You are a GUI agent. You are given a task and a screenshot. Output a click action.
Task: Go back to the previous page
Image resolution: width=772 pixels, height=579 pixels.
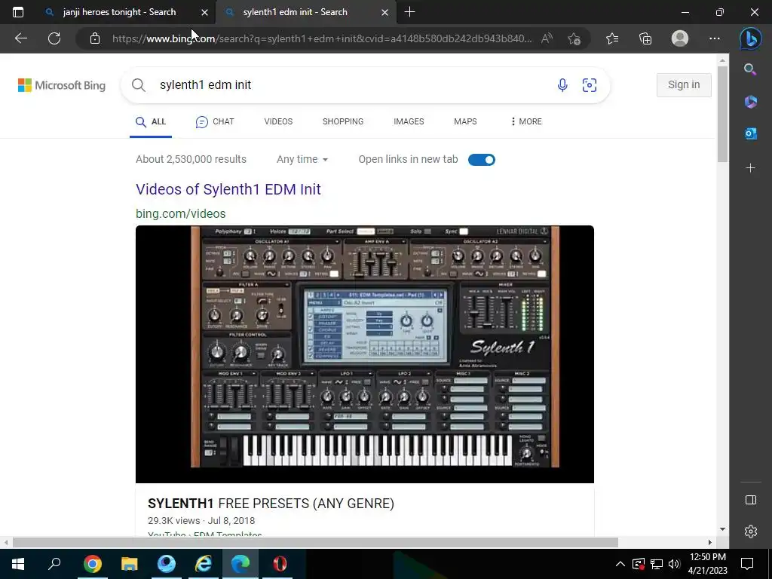(20, 38)
